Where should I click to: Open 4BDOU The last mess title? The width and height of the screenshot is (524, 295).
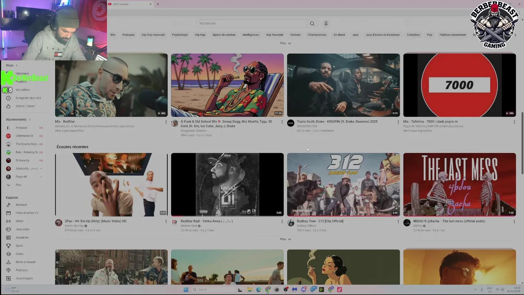click(x=449, y=221)
